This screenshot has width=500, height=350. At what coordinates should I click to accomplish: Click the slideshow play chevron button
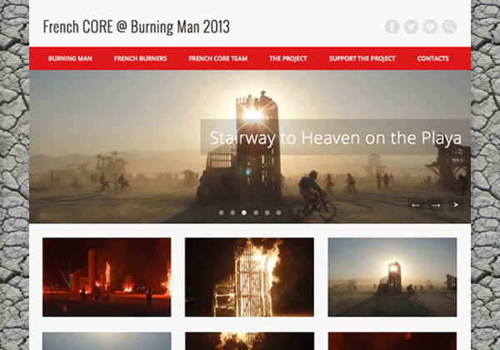[456, 205]
